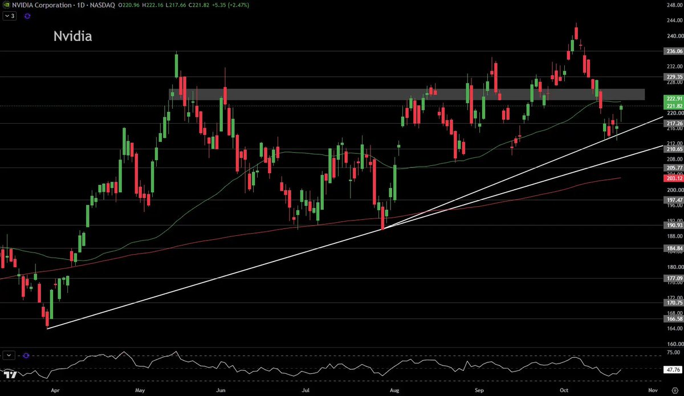Click the Nov label on the time axis
684x396 pixels.
[653, 391]
